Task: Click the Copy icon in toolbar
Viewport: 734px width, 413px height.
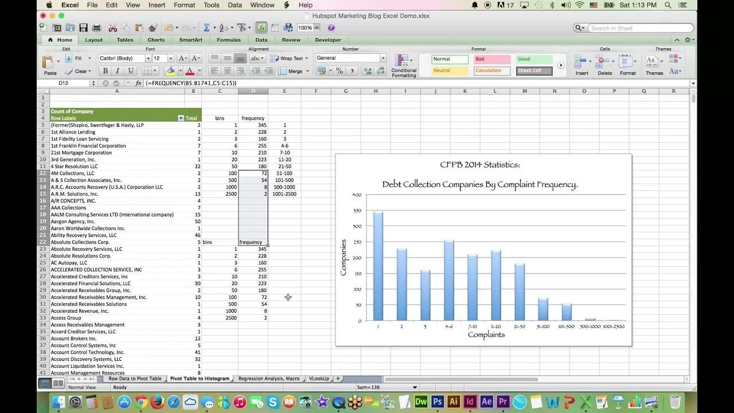Action: click(125, 28)
